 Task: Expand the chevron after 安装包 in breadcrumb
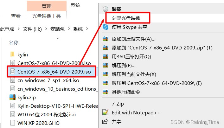click(x=69, y=29)
